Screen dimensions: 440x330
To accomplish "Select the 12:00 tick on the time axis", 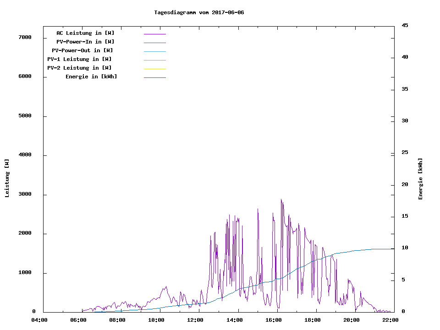I will pyautogui.click(x=196, y=320).
